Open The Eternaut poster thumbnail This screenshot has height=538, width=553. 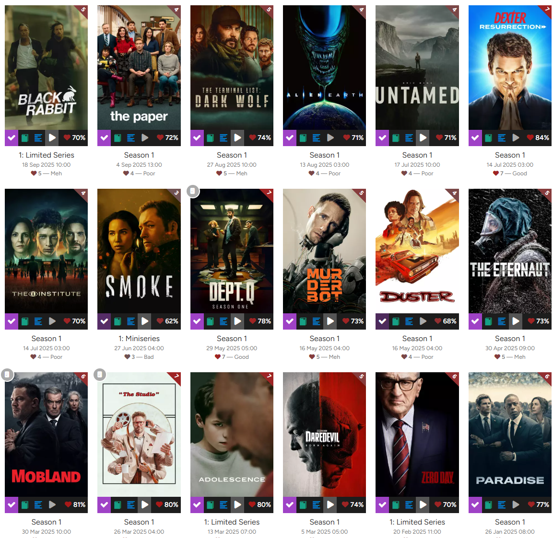510,251
